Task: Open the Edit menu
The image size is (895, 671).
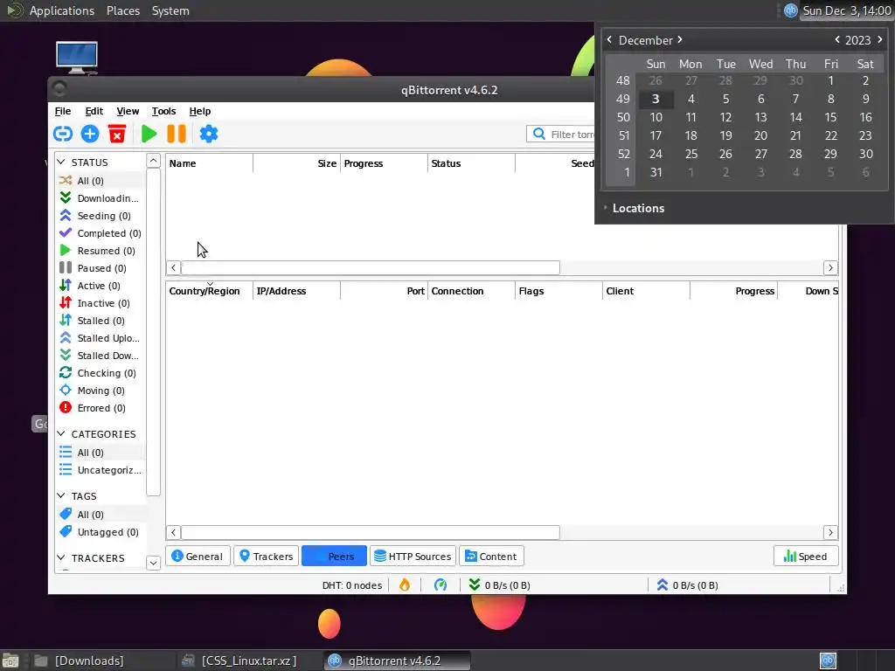Action: 94,111
